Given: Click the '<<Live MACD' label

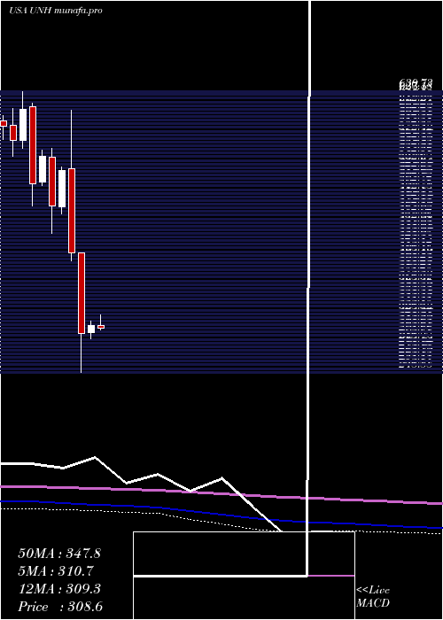Looking at the screenshot, I should coord(373,597).
